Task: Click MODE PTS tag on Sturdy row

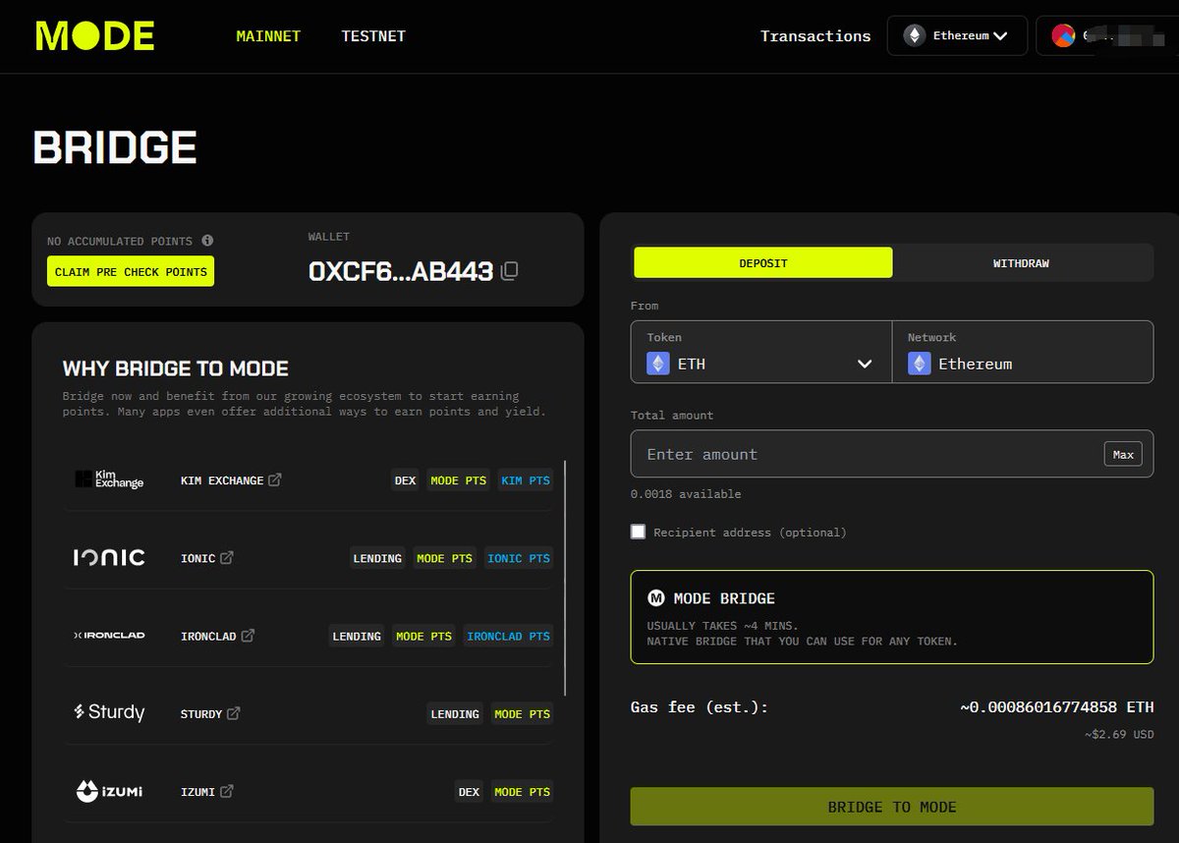Action: 522,713
